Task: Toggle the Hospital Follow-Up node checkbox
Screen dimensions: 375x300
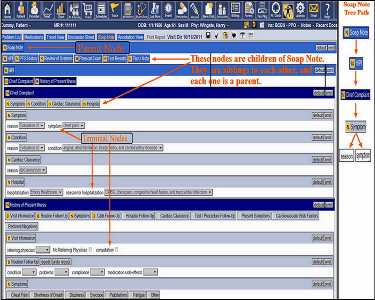Action: coord(124,216)
